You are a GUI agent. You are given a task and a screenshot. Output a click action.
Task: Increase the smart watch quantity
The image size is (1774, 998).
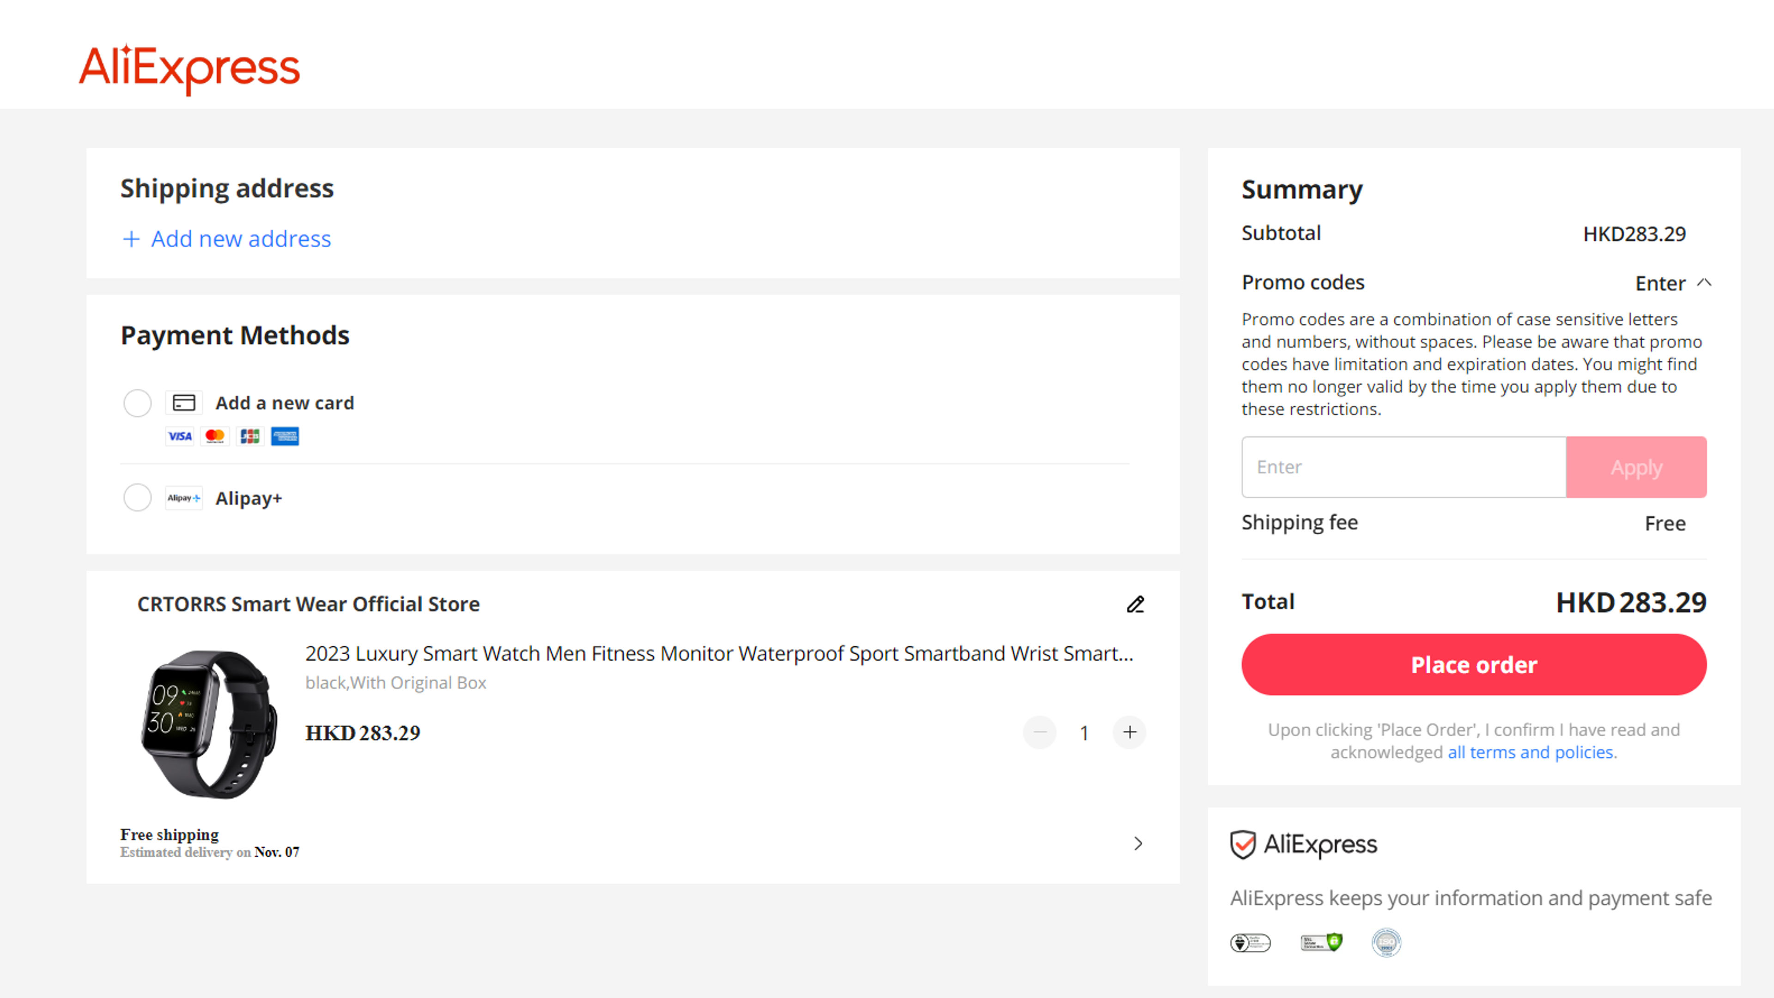1130,732
